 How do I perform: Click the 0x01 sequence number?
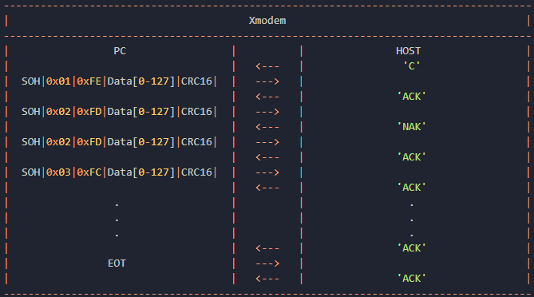click(58, 81)
